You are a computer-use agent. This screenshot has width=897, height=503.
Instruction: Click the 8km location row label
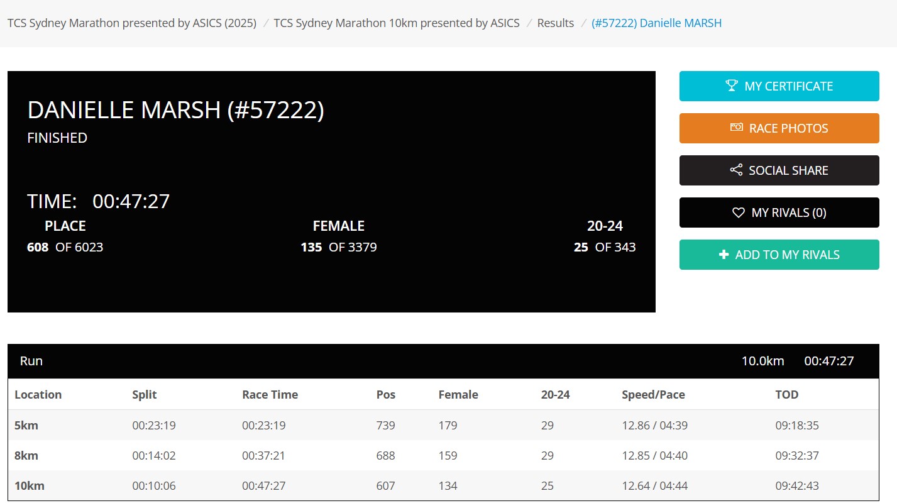tap(26, 456)
